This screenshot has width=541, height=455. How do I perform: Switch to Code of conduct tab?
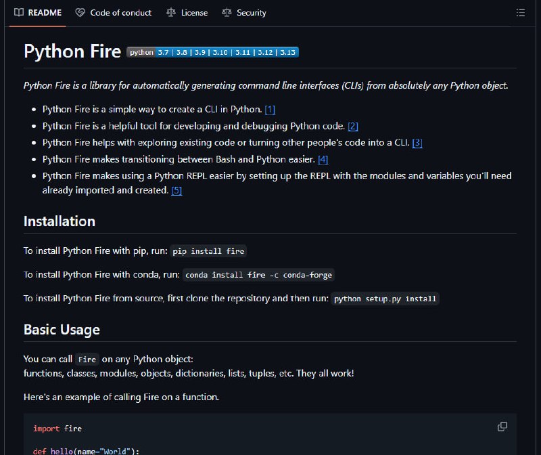tap(114, 13)
